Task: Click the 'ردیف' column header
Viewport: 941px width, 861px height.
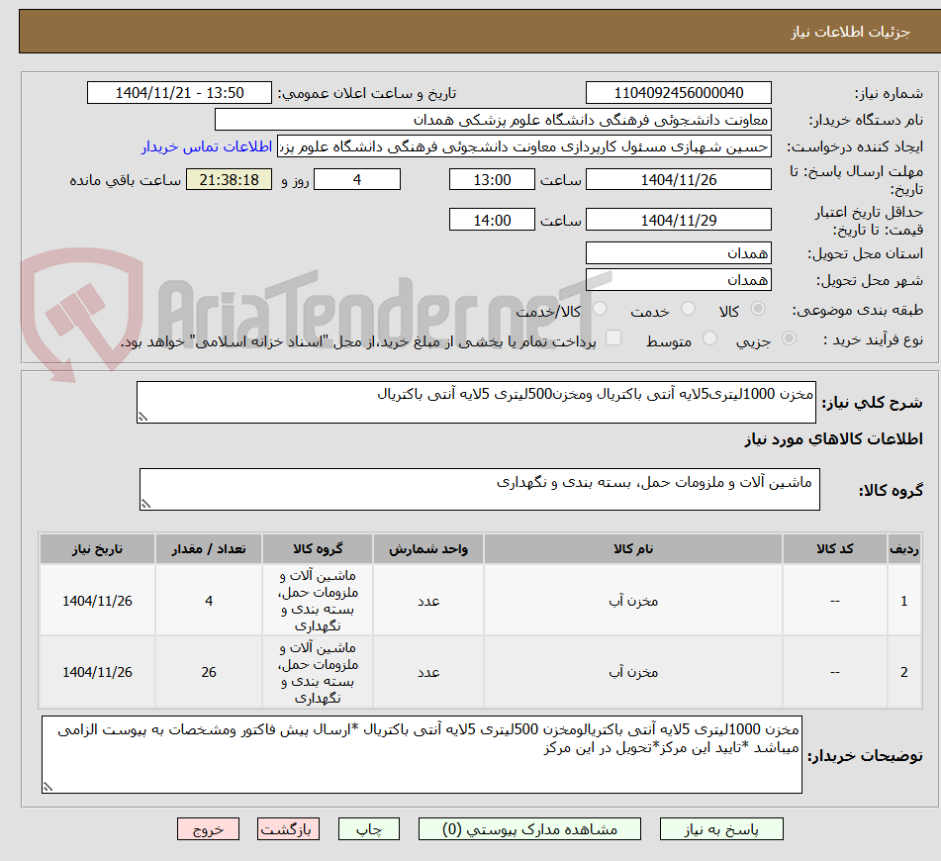Action: point(903,549)
